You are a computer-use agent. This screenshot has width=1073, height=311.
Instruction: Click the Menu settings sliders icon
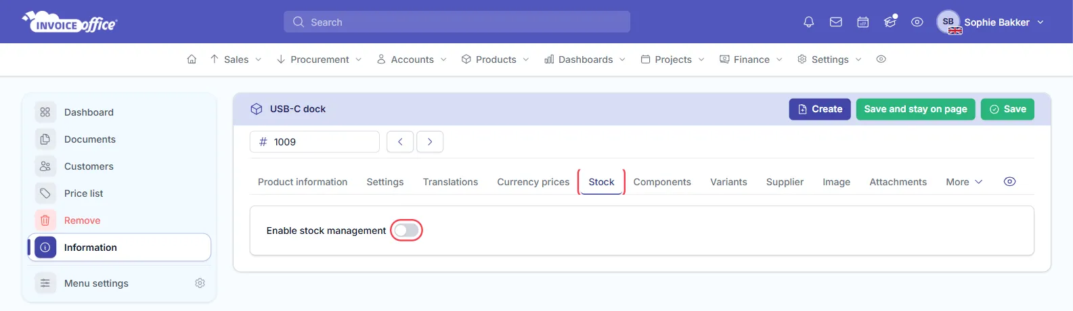coord(45,283)
